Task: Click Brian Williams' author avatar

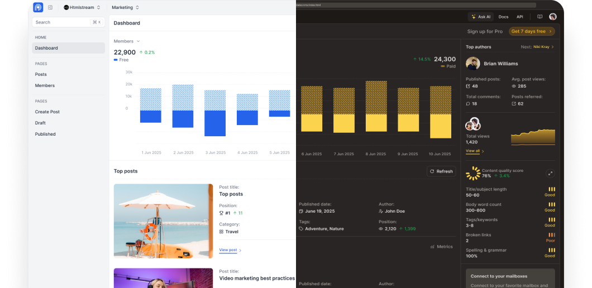Action: pyautogui.click(x=472, y=64)
